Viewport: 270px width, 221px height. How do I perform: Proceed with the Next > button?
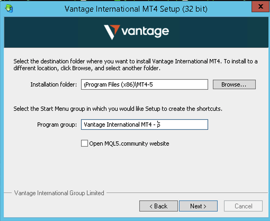click(198, 206)
